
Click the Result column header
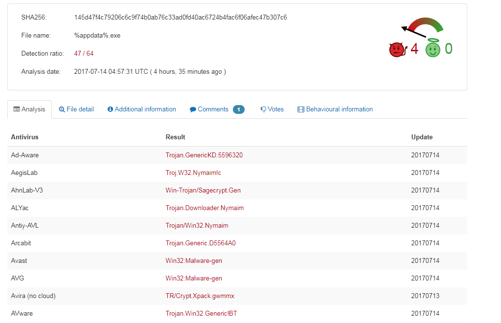tap(175, 137)
